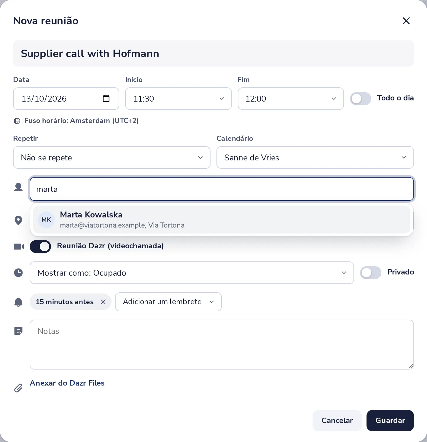Click the clock availability icon
Image resolution: width=427 pixels, height=442 pixels.
pos(18,273)
